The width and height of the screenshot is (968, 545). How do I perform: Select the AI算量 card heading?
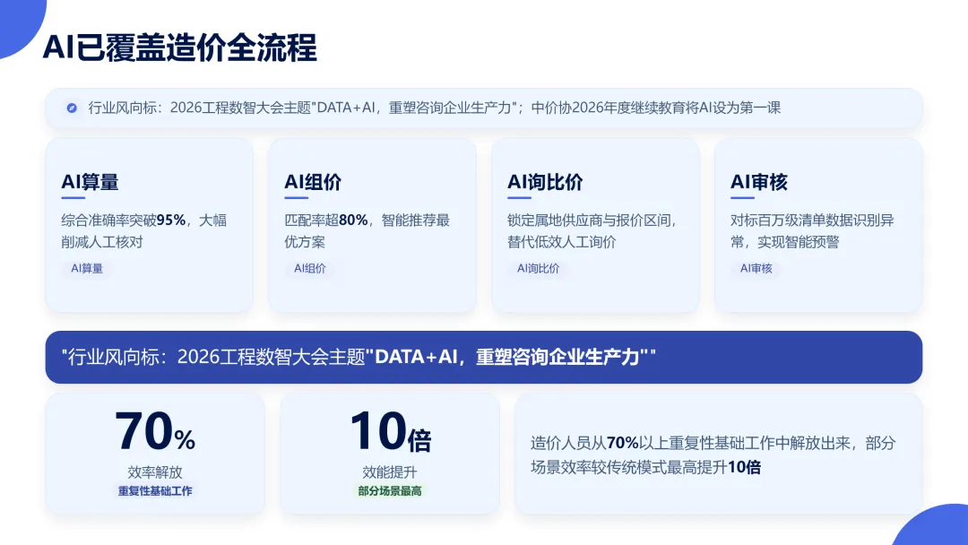(90, 182)
